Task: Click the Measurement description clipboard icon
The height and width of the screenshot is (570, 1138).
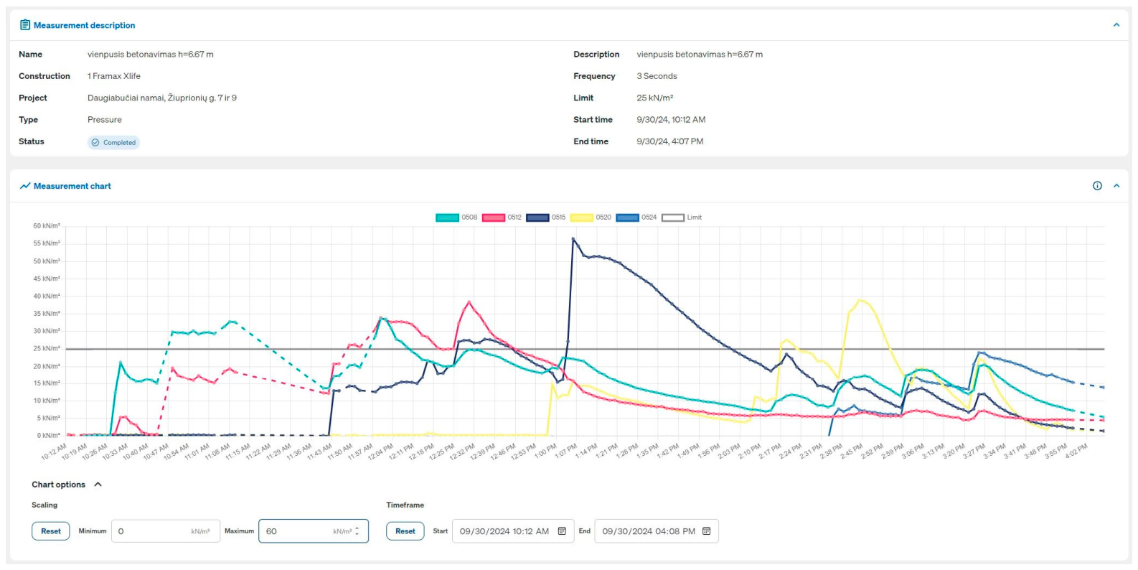Action: (x=25, y=25)
